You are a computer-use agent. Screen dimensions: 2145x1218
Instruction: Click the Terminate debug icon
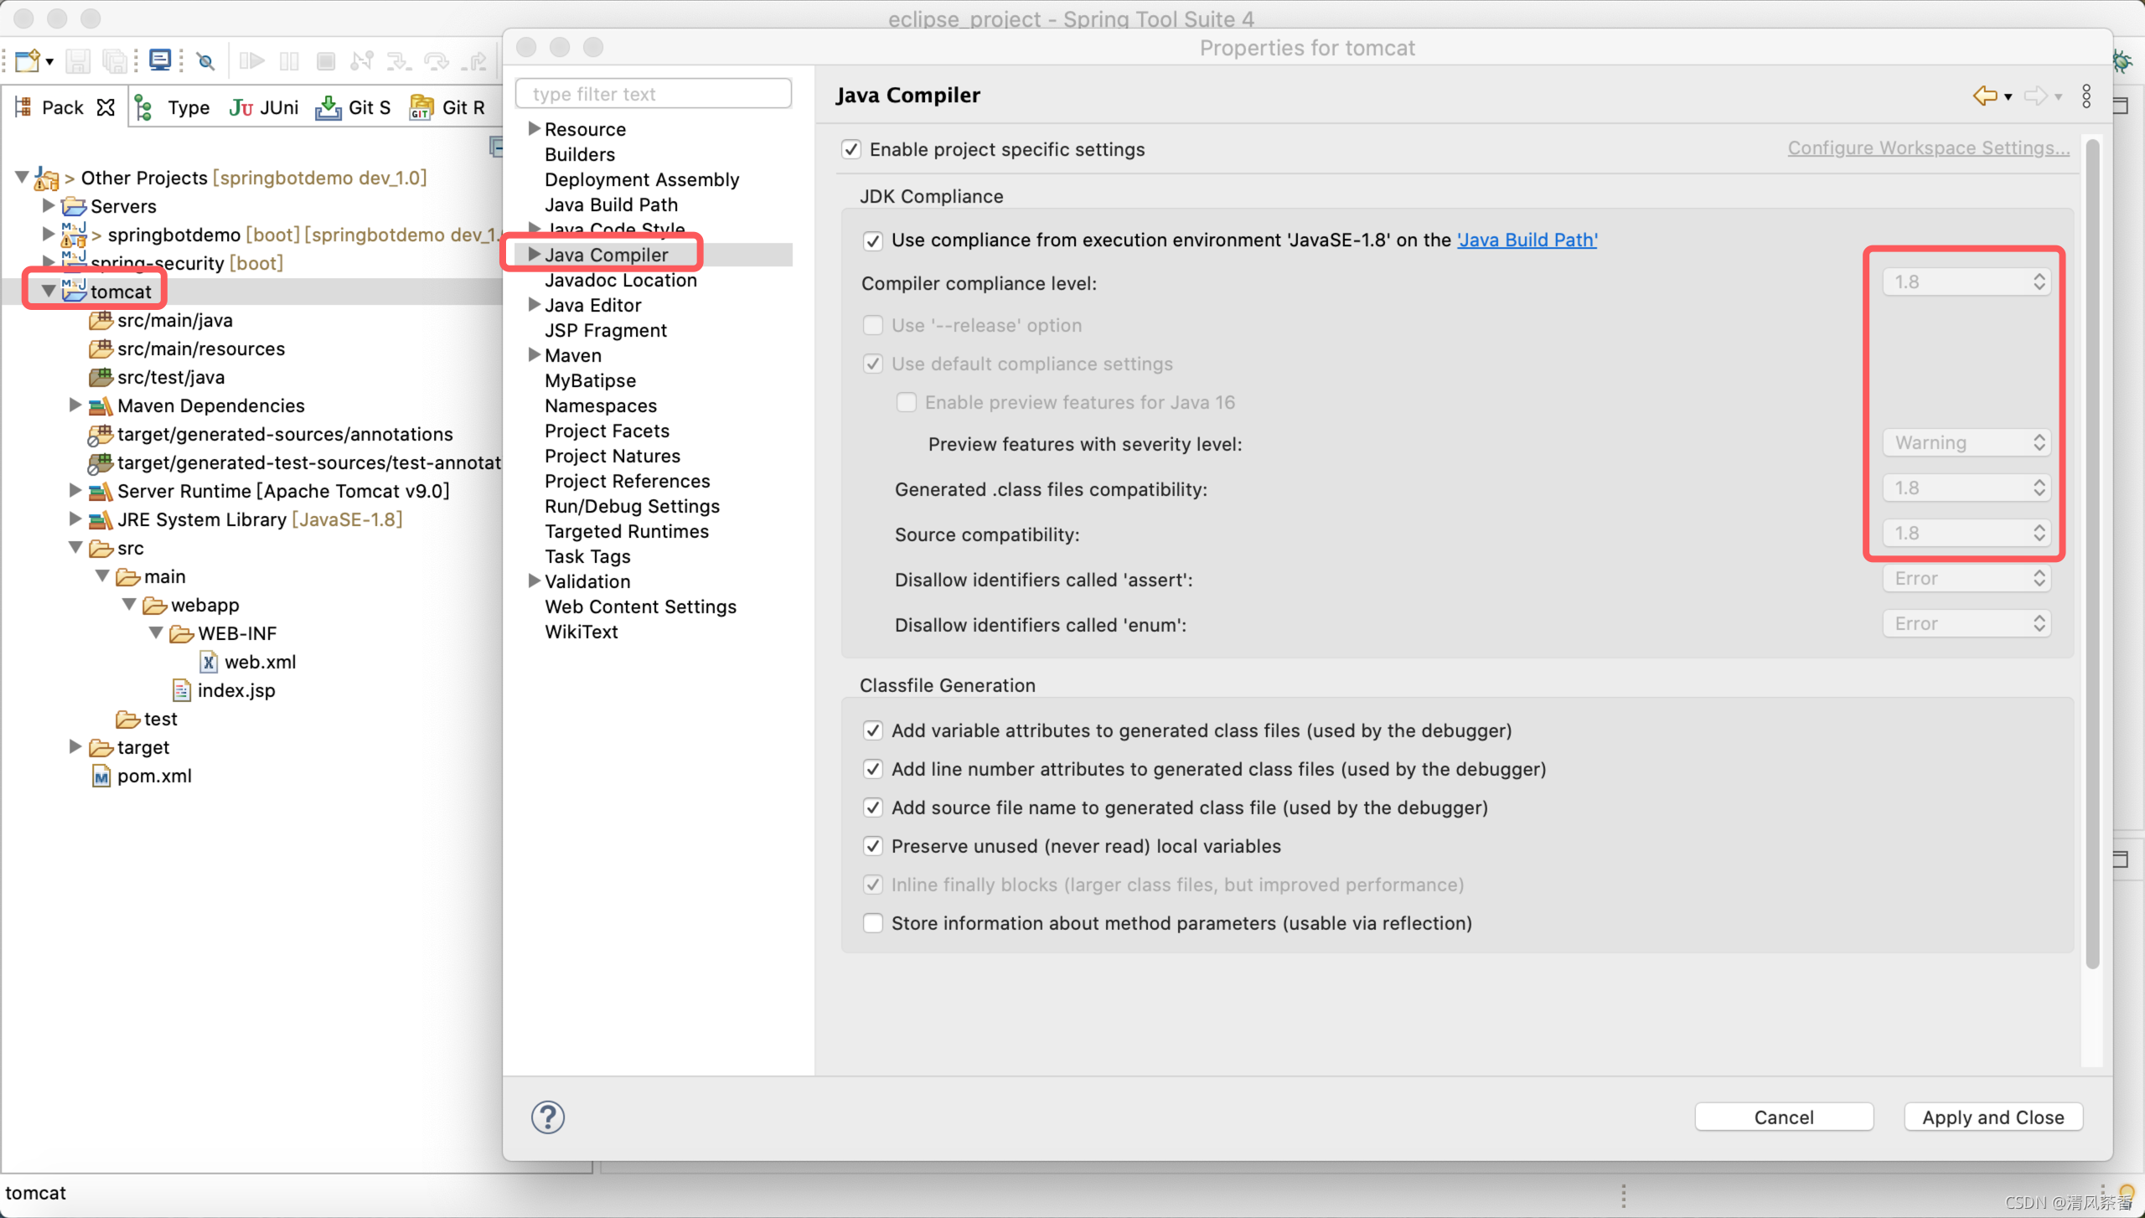326,61
